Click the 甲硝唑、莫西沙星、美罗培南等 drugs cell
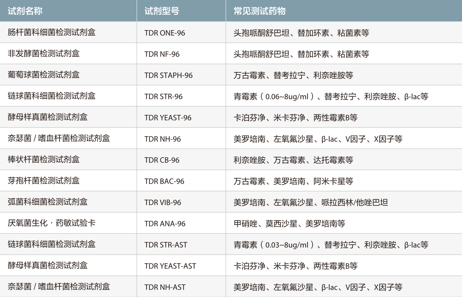 click(x=289, y=224)
